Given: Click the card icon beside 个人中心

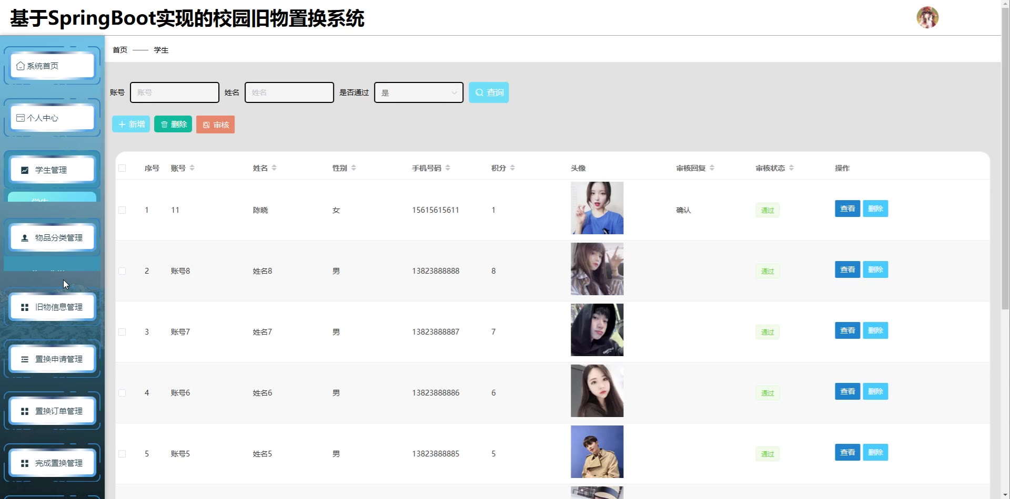Looking at the screenshot, I should click(21, 118).
